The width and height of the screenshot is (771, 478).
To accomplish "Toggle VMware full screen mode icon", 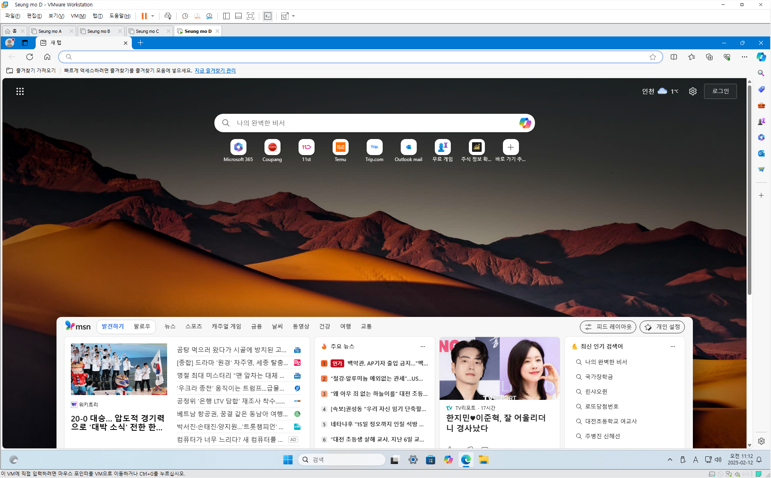I will (x=250, y=16).
